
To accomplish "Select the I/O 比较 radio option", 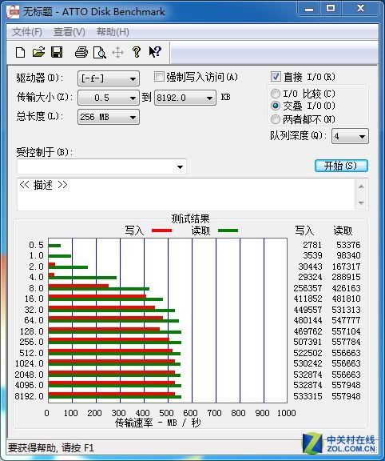I will pos(275,94).
